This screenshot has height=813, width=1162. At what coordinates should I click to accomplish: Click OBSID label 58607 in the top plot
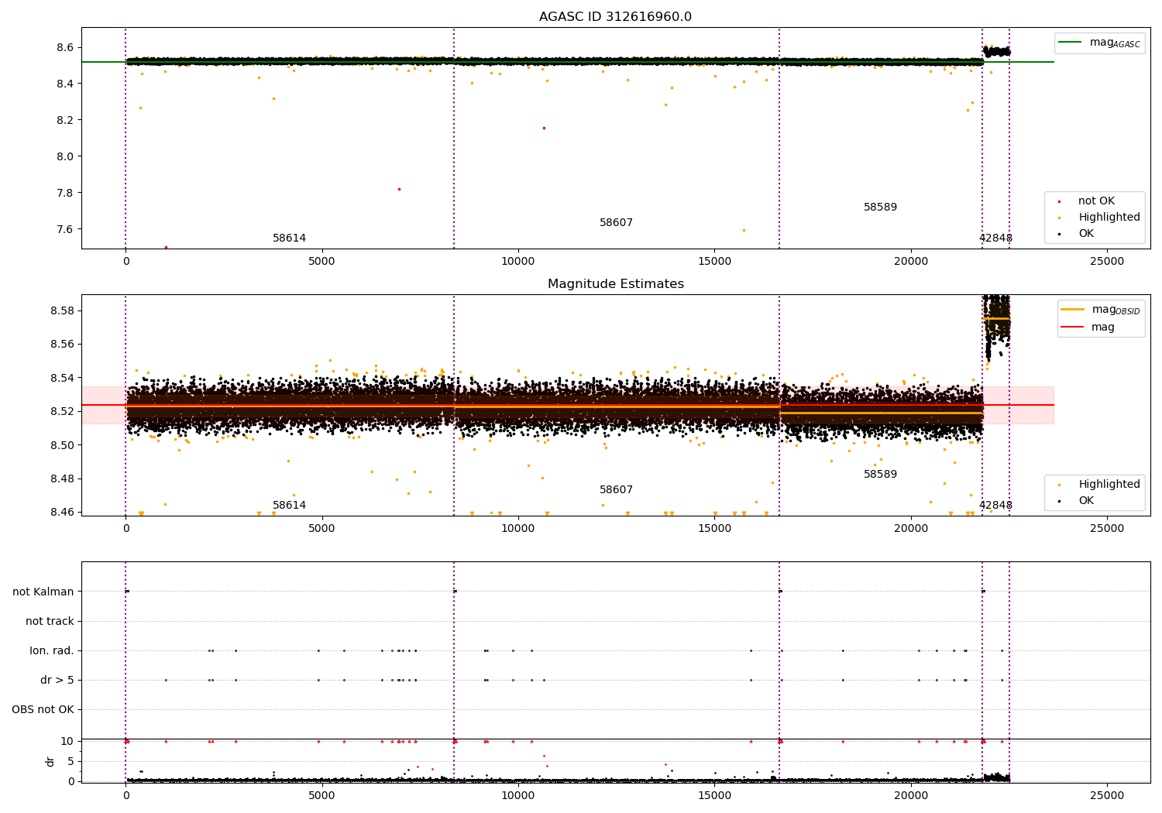click(616, 223)
